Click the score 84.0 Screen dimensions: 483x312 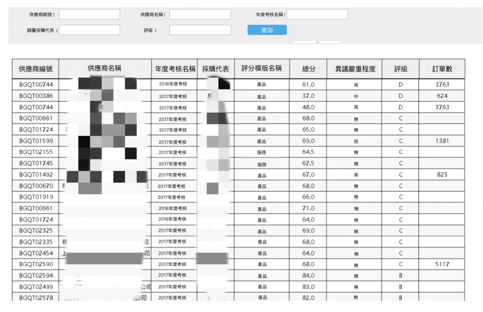coord(308,276)
